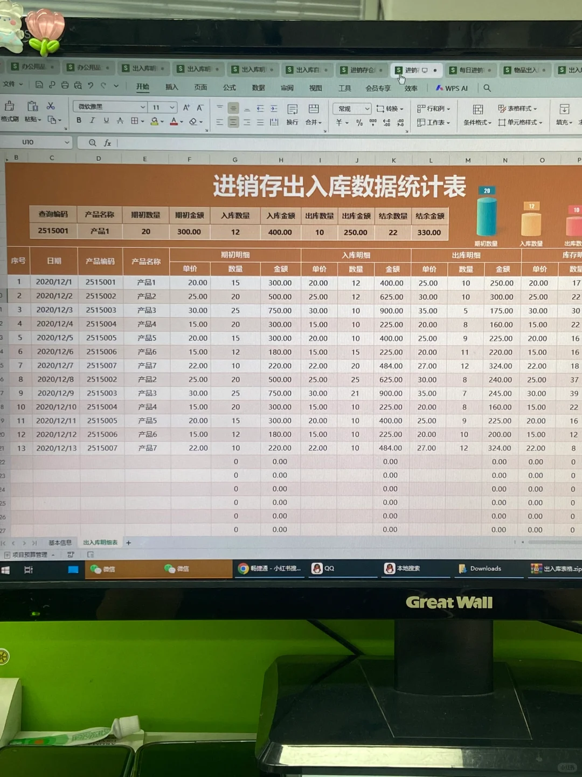Image resolution: width=582 pixels, height=777 pixels.
Task: Open the number format dropdown (常规)
Action: click(x=367, y=108)
